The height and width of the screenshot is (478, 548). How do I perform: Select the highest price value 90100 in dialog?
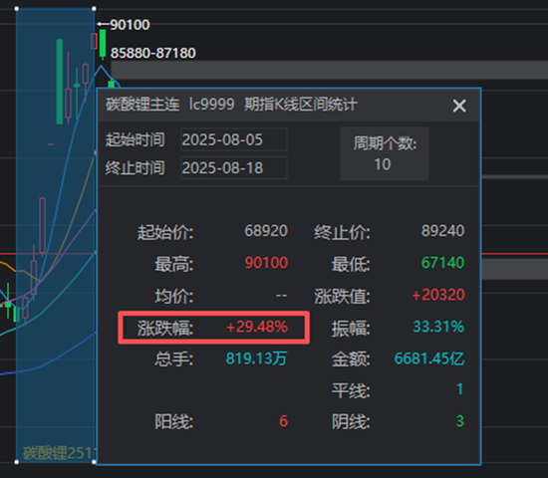[266, 263]
